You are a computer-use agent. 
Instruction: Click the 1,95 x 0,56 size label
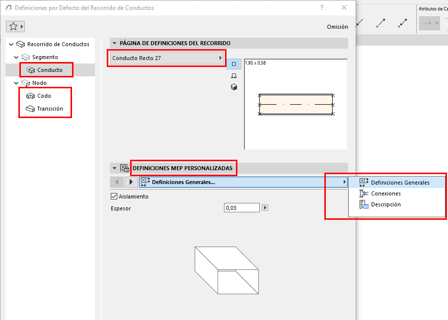[255, 63]
